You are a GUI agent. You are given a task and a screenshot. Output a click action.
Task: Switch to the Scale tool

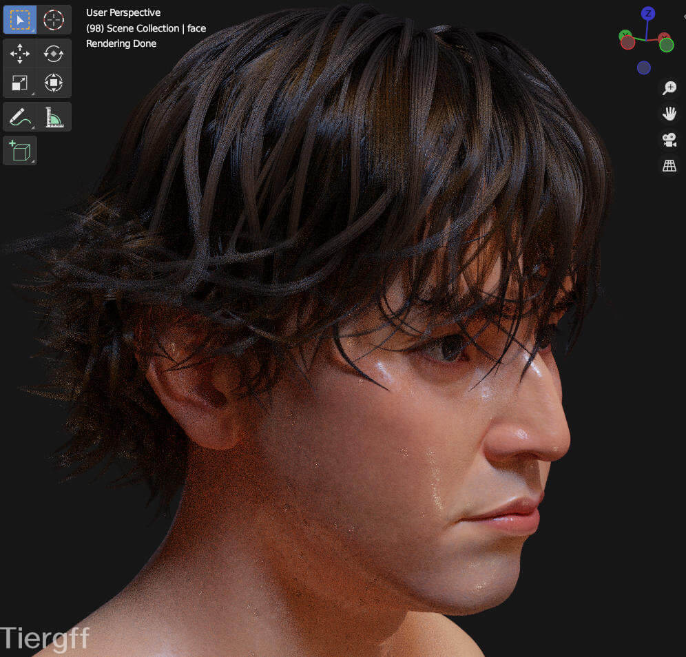[x=20, y=83]
